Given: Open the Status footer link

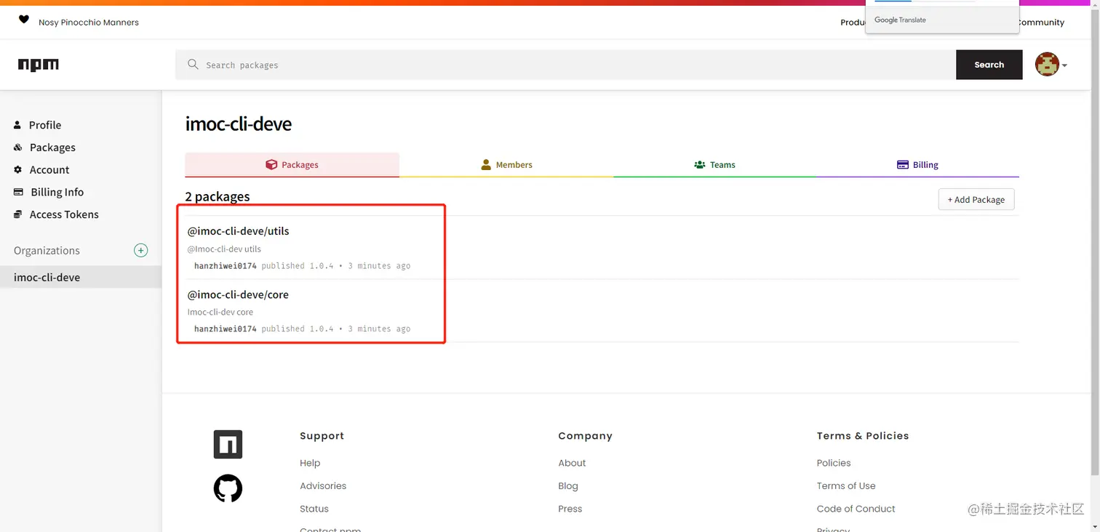Looking at the screenshot, I should [x=314, y=509].
